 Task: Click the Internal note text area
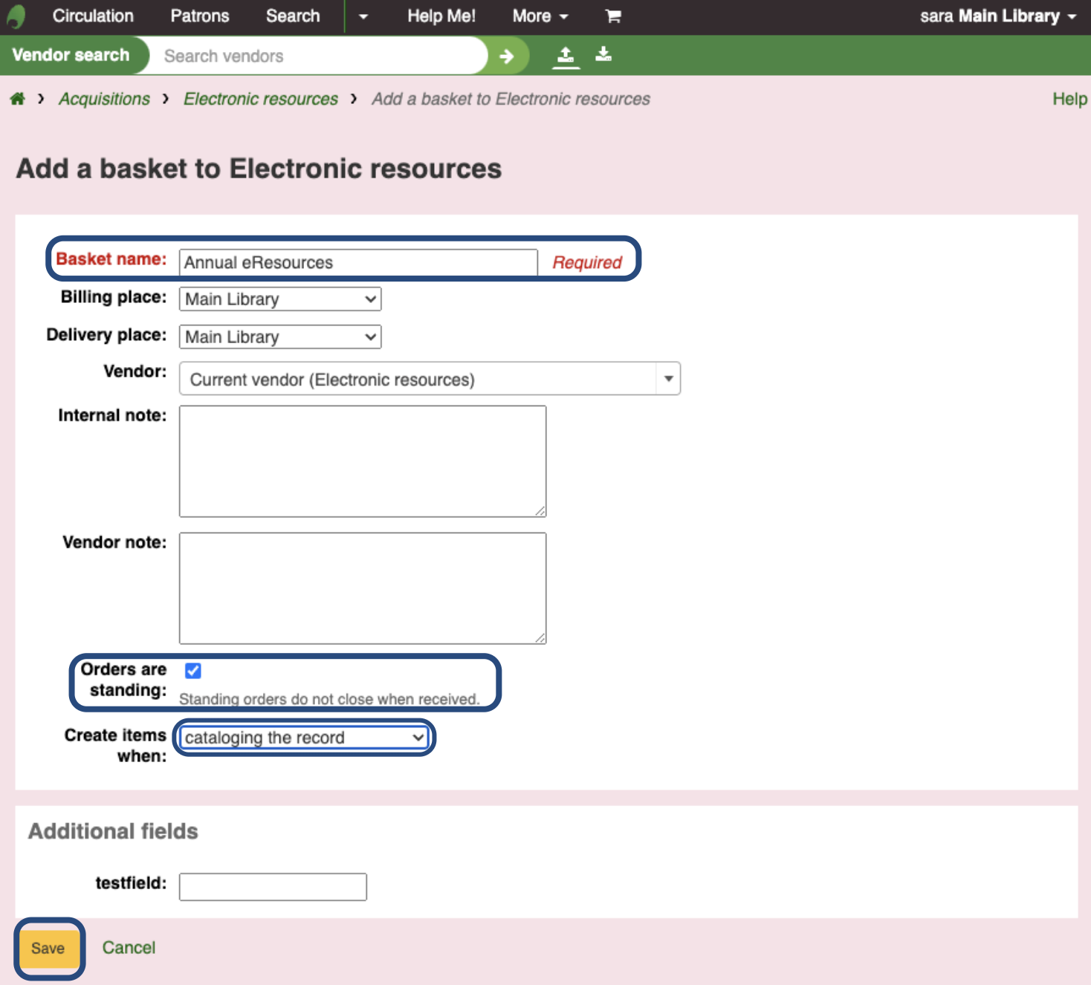(x=363, y=461)
